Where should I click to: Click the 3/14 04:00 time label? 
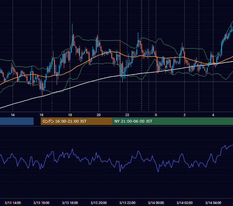pyautogui.click(x=213, y=203)
